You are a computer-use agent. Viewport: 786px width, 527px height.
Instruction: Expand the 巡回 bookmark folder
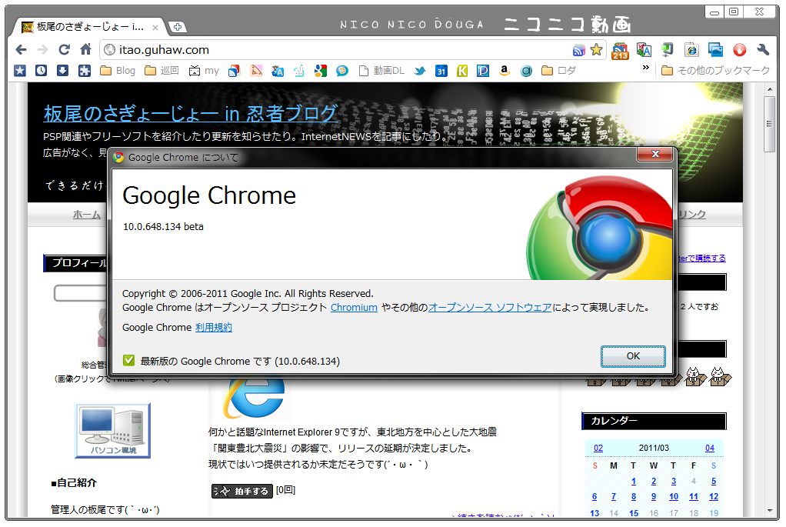[162, 72]
